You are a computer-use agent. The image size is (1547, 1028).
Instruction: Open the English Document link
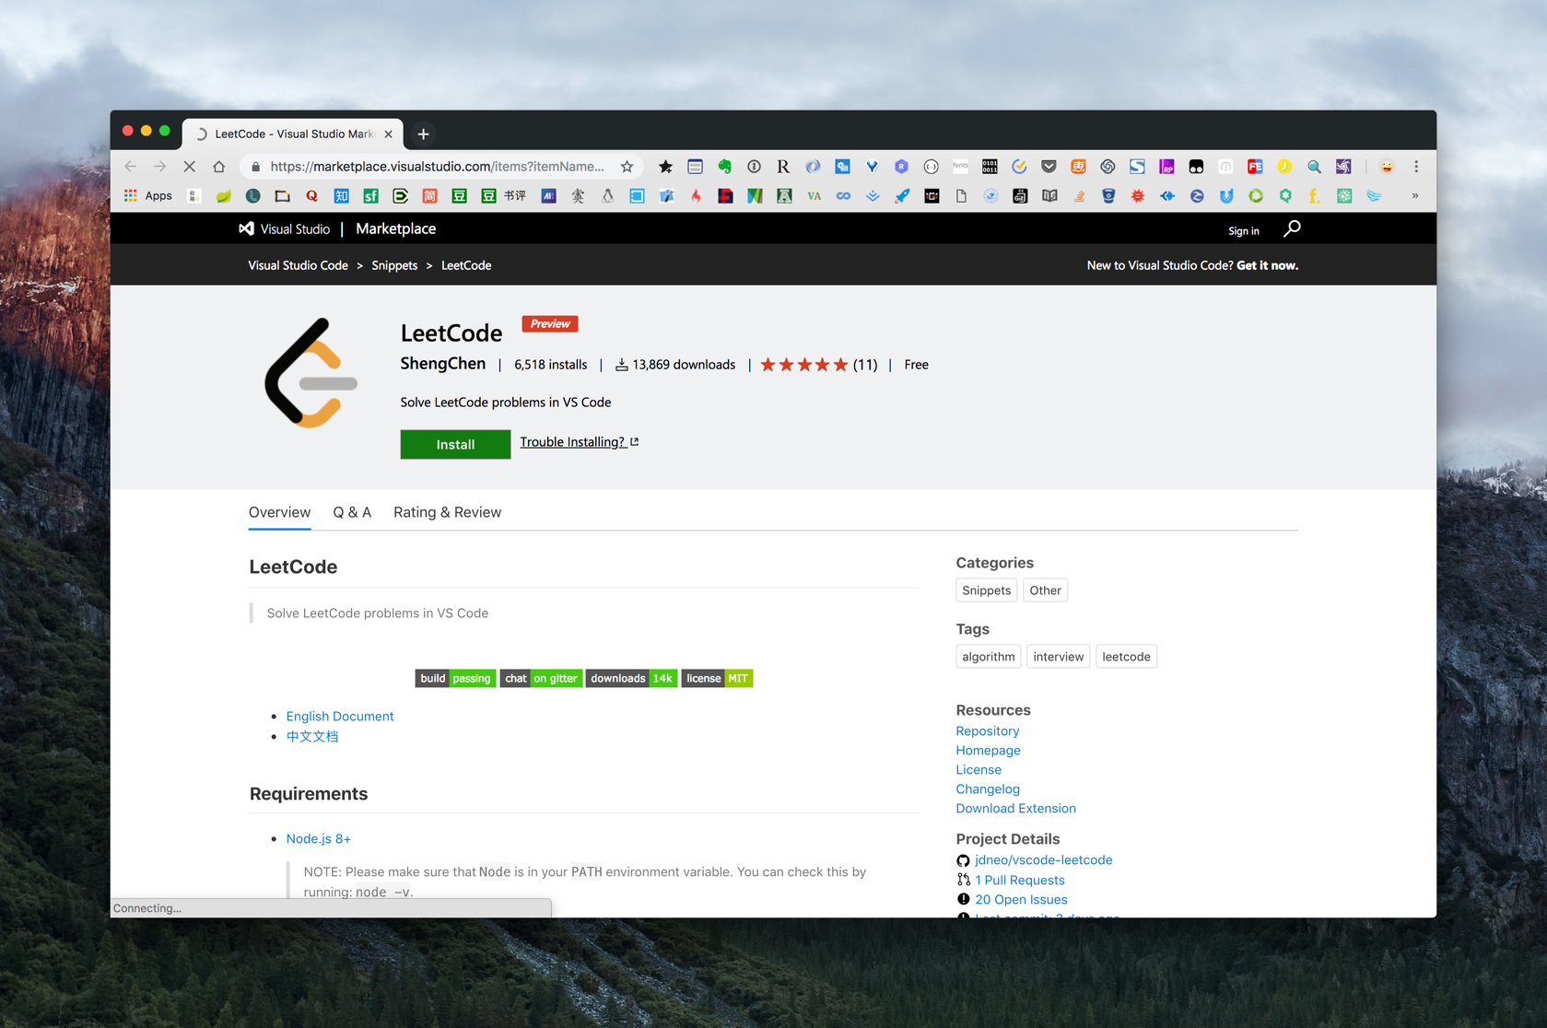(339, 716)
